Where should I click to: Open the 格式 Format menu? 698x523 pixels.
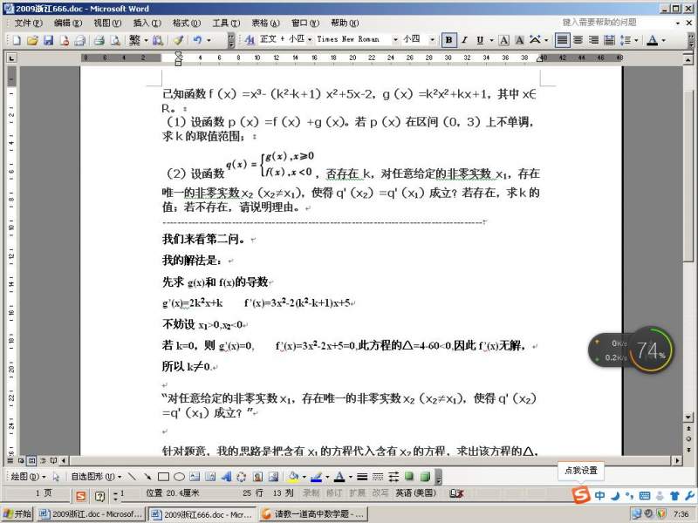(187, 23)
